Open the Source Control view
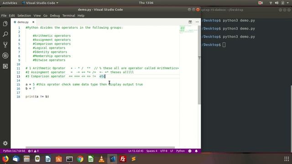 pos(5,45)
